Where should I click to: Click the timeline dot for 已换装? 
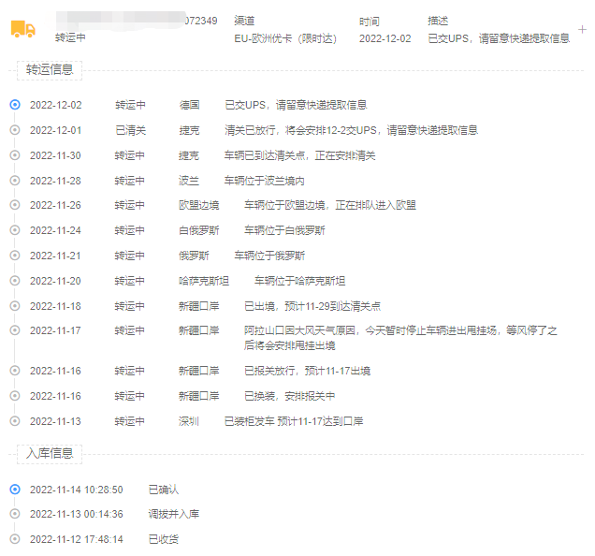tap(15, 396)
